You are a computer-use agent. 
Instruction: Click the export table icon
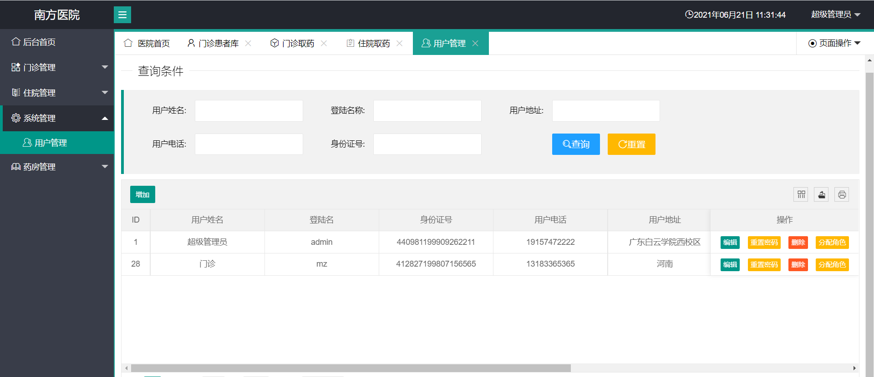pos(822,194)
